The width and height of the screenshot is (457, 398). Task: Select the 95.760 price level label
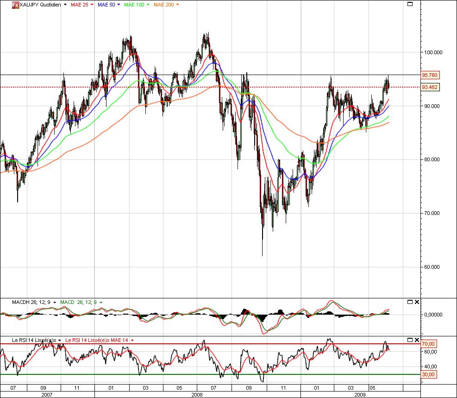429,75
